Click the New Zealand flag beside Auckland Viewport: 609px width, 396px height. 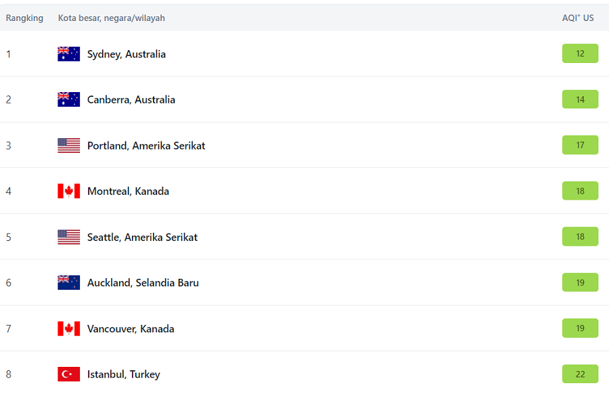pyautogui.click(x=69, y=282)
